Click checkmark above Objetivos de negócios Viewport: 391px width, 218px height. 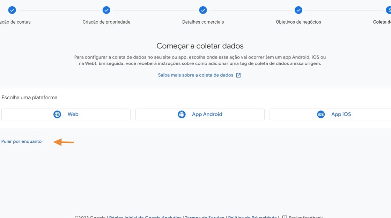(298, 10)
